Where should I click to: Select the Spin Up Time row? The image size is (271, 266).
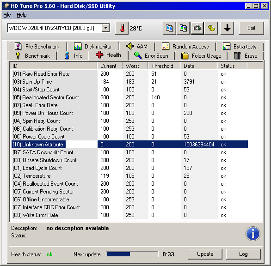click(x=129, y=82)
